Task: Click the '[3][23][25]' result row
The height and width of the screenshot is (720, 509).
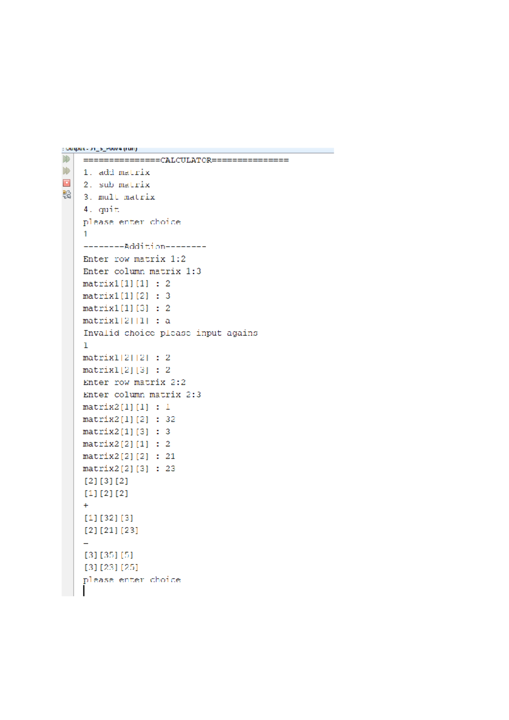Action: pos(111,567)
